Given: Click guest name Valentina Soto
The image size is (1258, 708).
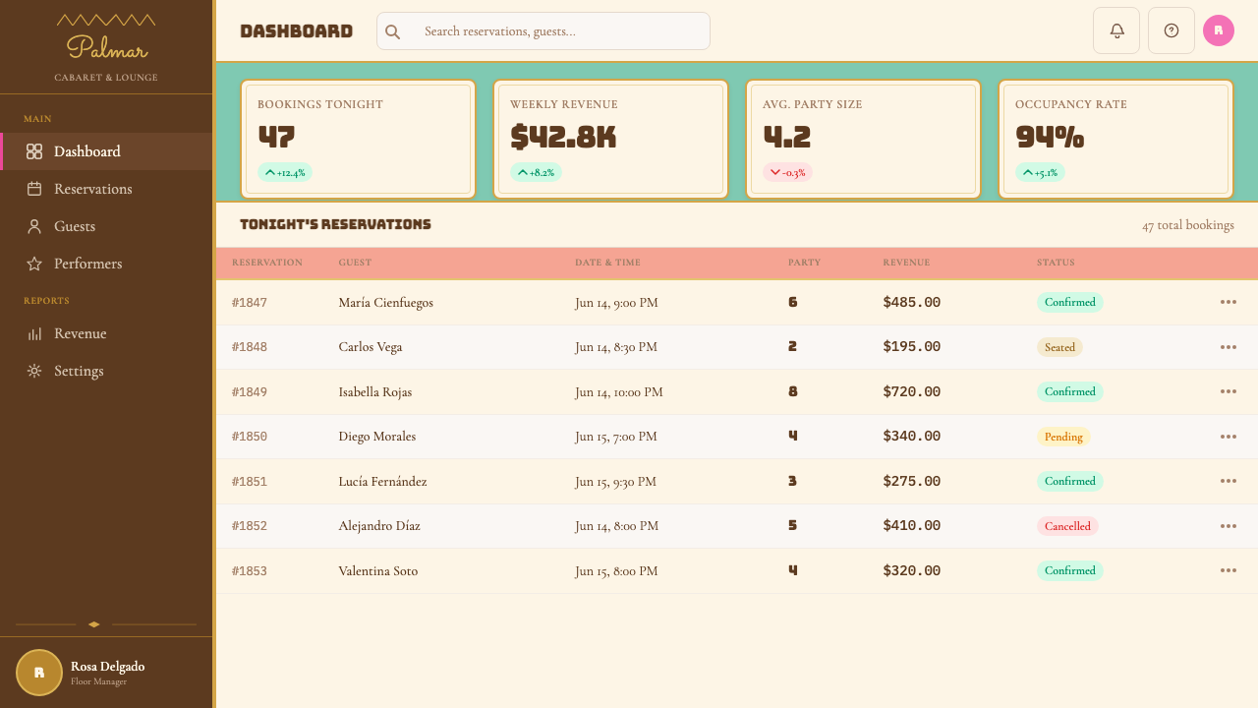Looking at the screenshot, I should point(377,571).
